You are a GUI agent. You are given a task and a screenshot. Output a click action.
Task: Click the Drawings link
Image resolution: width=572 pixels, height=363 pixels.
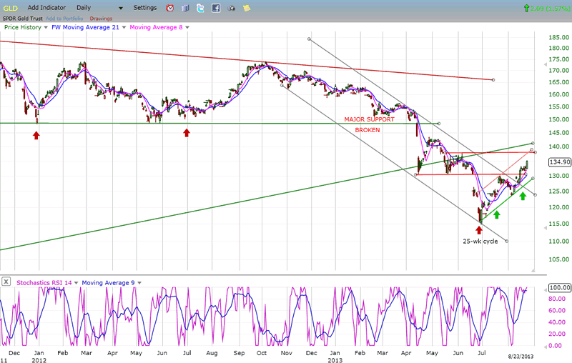tap(102, 17)
